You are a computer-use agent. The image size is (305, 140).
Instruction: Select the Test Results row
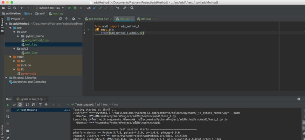click(x=41, y=110)
